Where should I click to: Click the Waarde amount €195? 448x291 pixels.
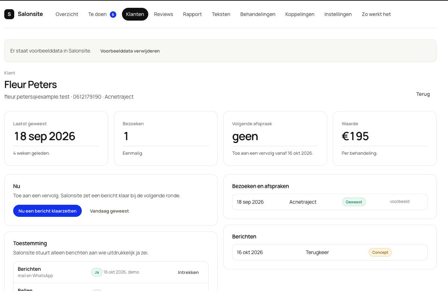[355, 136]
